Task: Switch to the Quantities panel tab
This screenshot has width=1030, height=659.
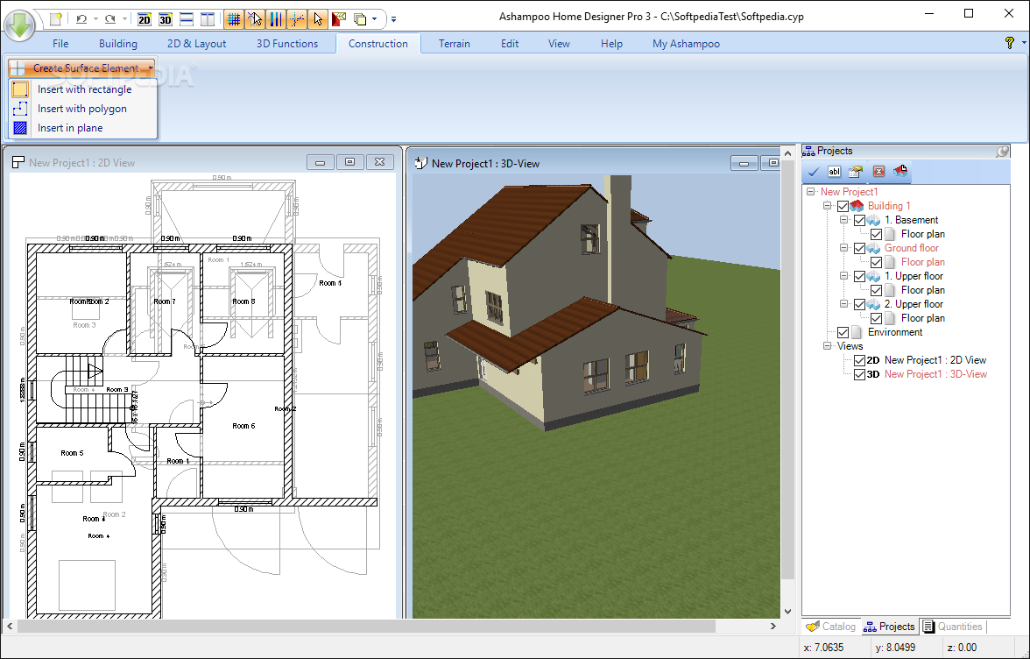Action: 953,627
